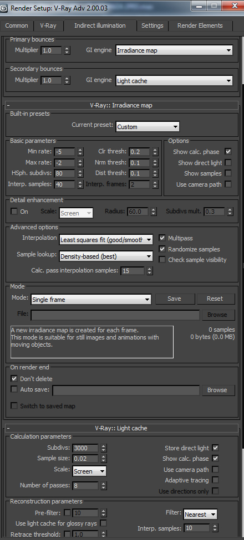Adjust the Min rate spinner arrows
Image resolution: width=244 pixels, height=540 pixels.
tap(80, 152)
